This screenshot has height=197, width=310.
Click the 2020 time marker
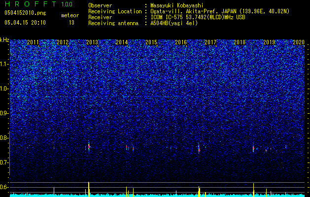pos(299,42)
